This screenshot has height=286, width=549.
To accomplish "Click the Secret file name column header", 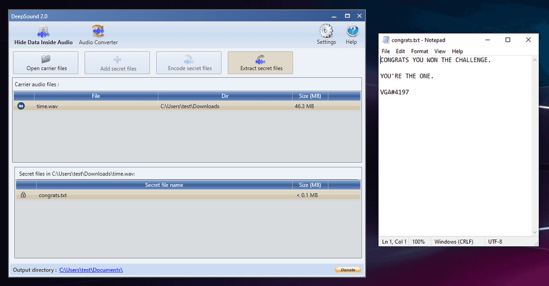I will [164, 185].
